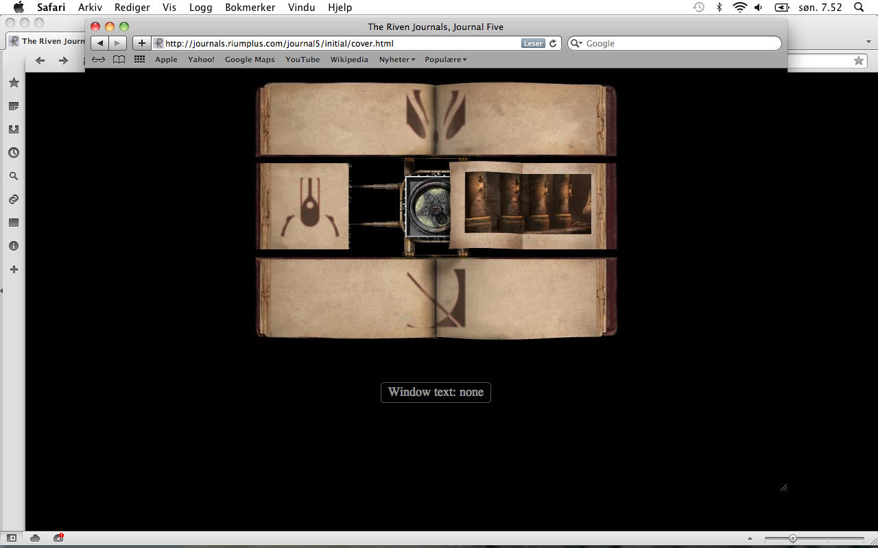The height and width of the screenshot is (548, 878).
Task: Open the Arkiv menu
Action: pyautogui.click(x=90, y=8)
